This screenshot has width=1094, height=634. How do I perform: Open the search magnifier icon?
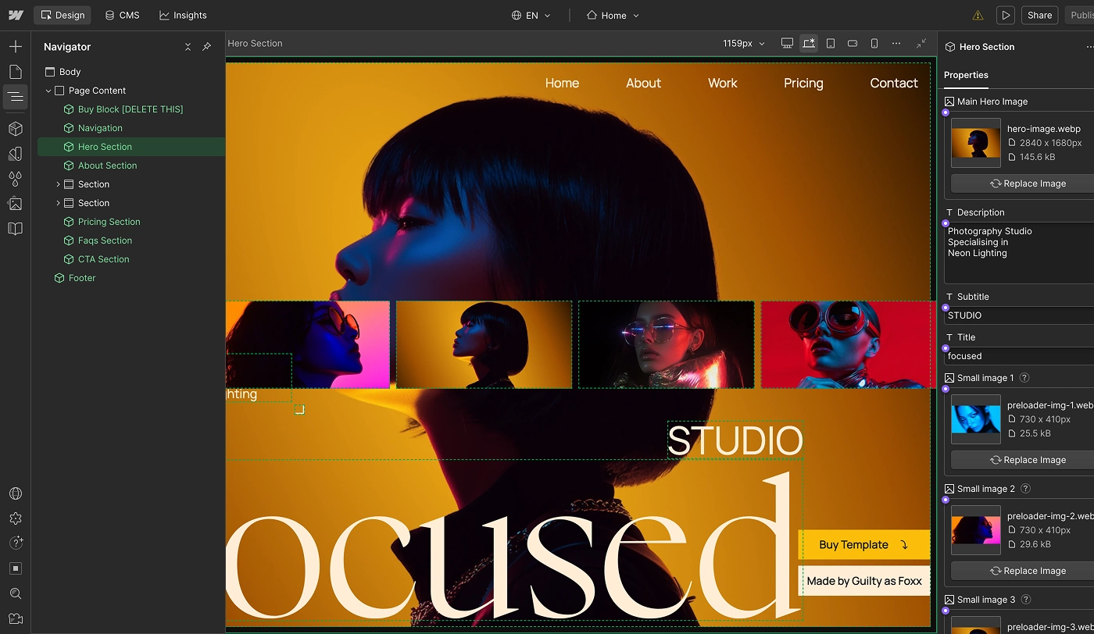pyautogui.click(x=16, y=593)
